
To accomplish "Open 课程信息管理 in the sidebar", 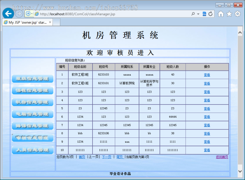I will (x=32, y=90).
